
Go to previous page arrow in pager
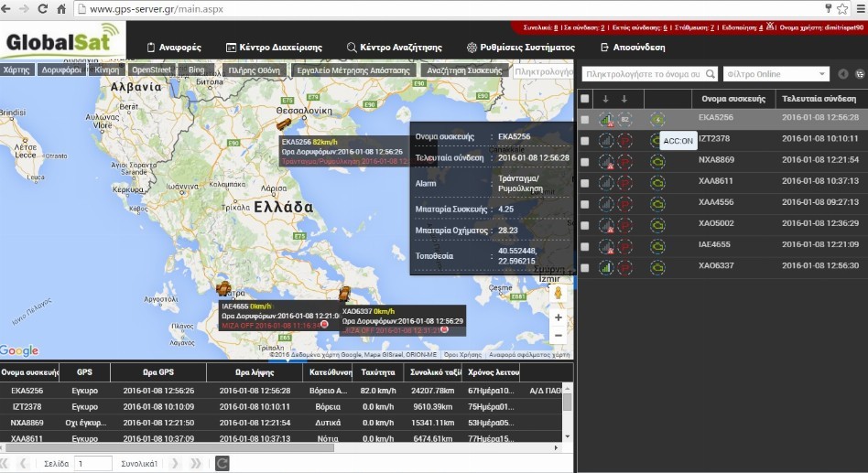click(x=23, y=464)
